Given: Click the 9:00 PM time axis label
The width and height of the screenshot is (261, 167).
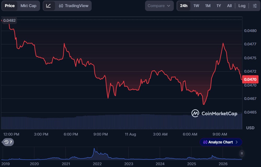Looking at the screenshot, I should coord(101,134).
